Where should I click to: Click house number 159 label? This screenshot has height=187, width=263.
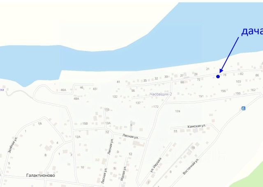[x=238, y=93]
